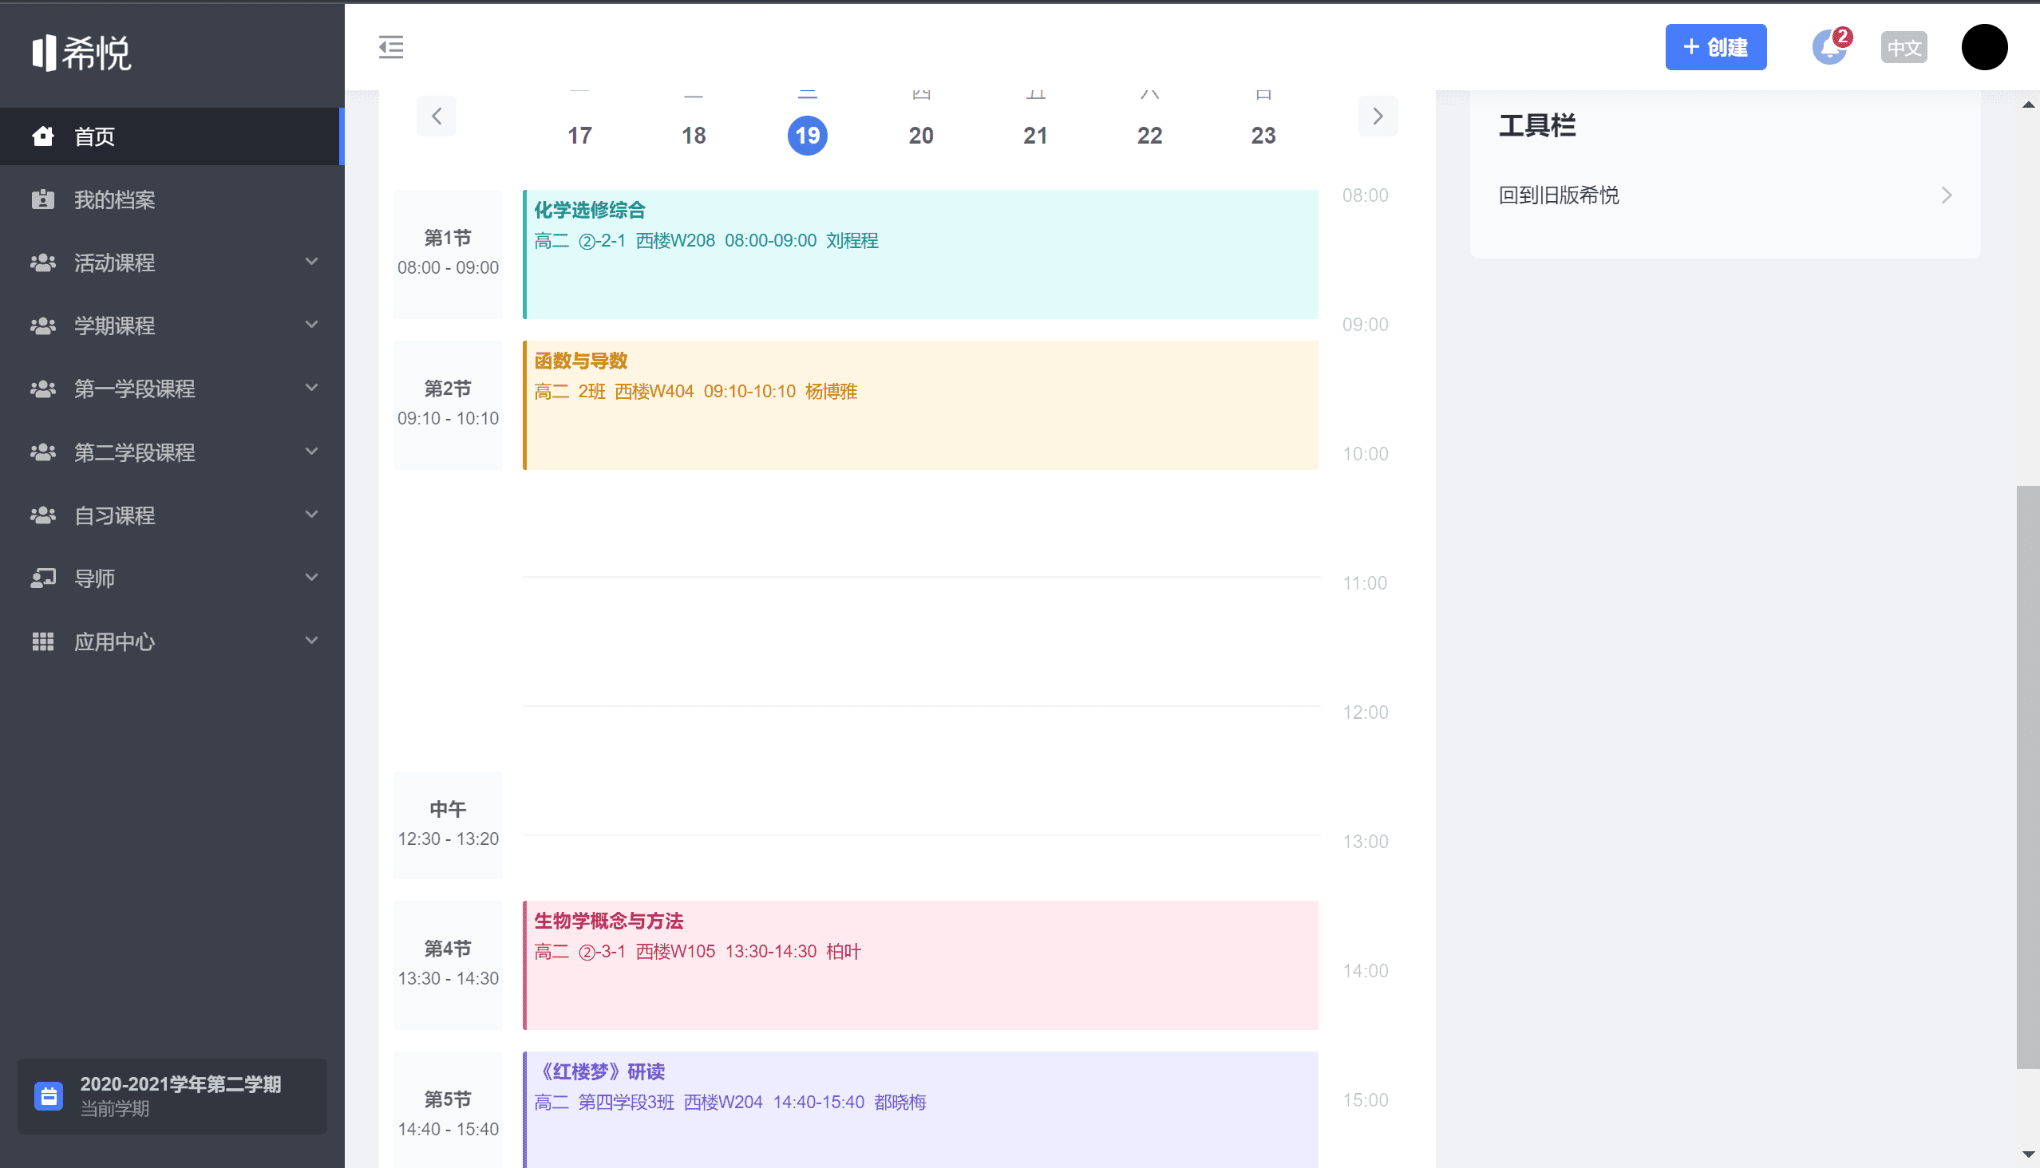Image resolution: width=2040 pixels, height=1168 pixels.
Task: Open the 第一学段课程 menu item
Action: pyautogui.click(x=172, y=389)
